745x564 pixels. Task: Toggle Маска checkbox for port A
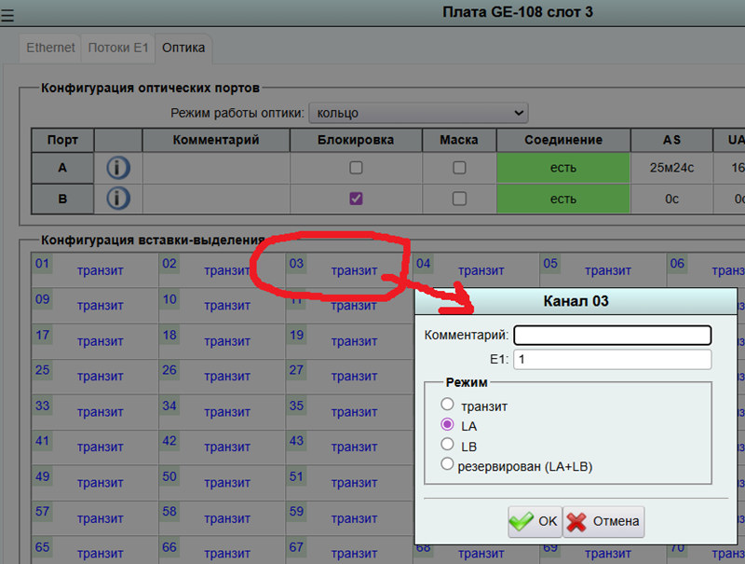pos(459,169)
